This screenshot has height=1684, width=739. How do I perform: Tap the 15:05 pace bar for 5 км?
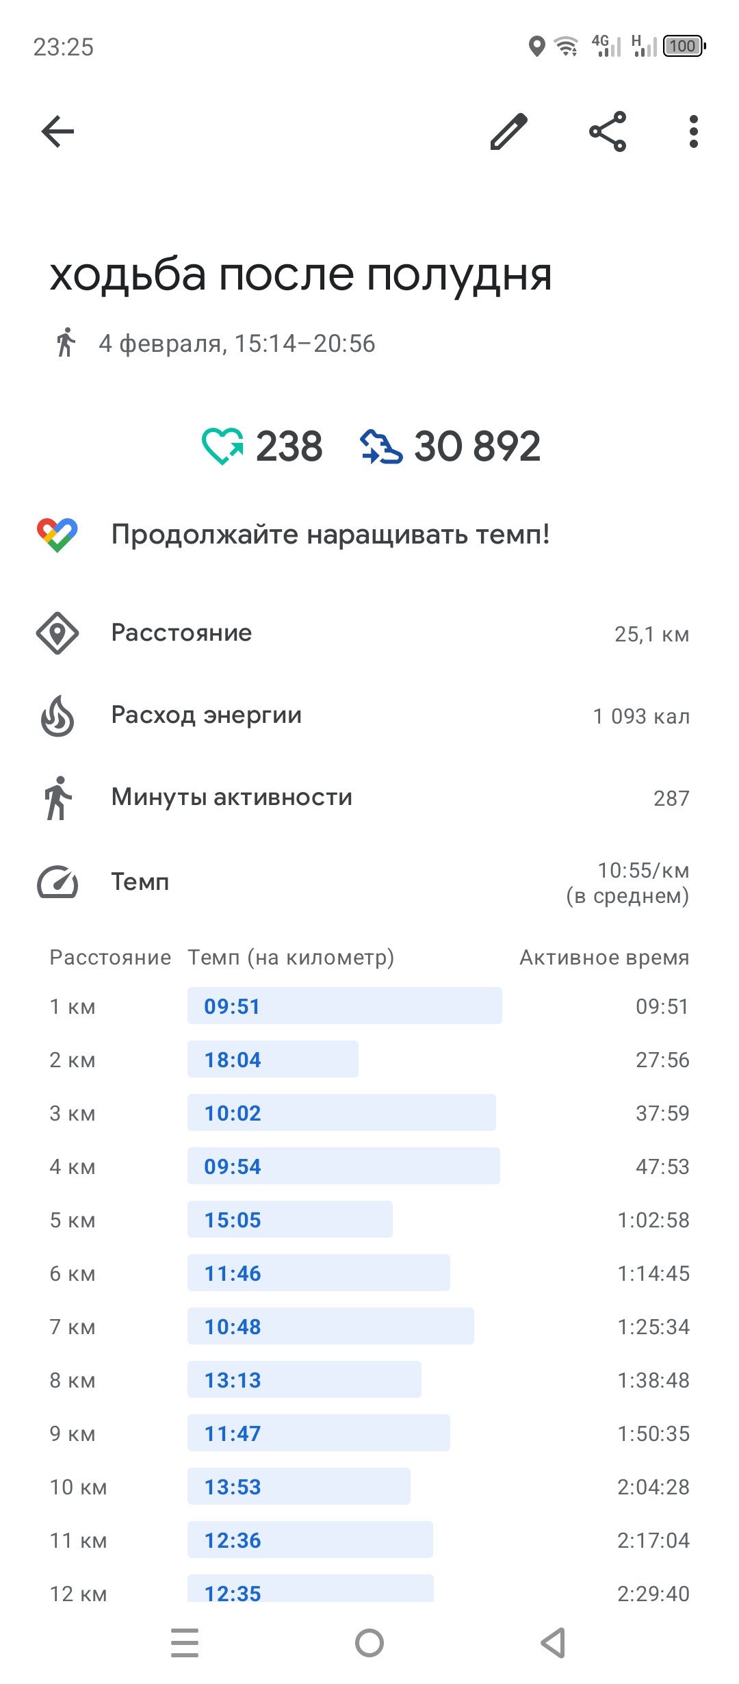(290, 1219)
